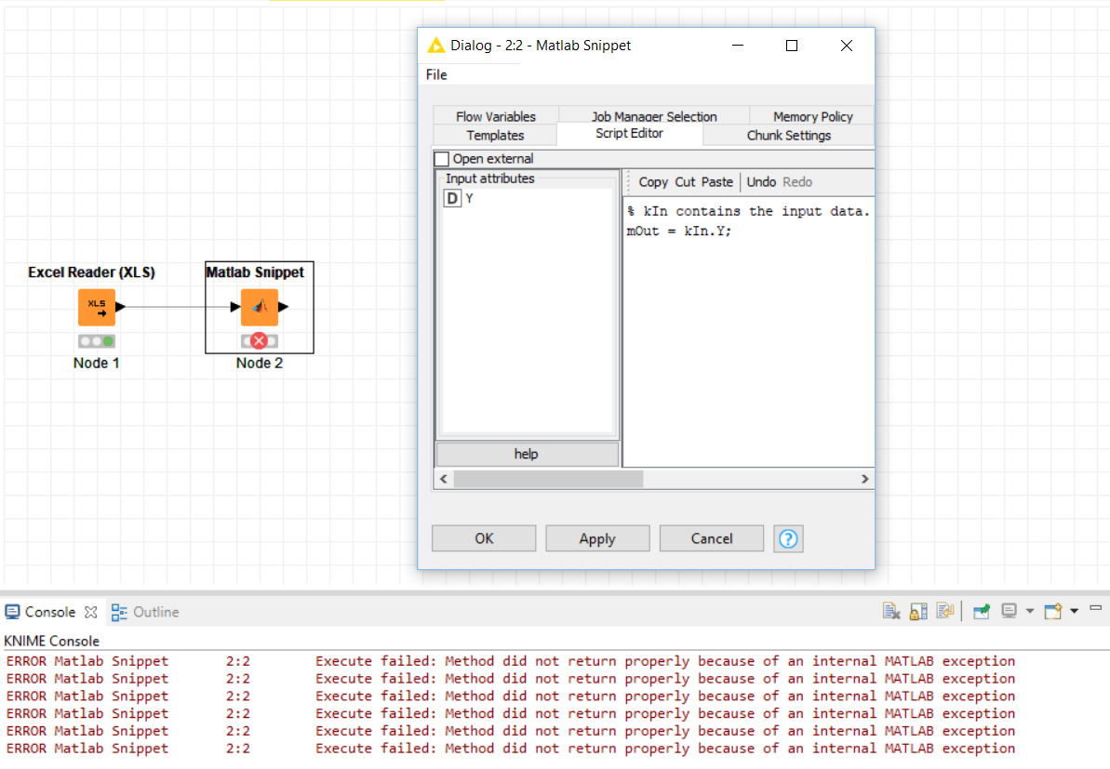1110x769 pixels.
Task: Select the Excel Reader XLS node icon
Action: click(x=96, y=307)
